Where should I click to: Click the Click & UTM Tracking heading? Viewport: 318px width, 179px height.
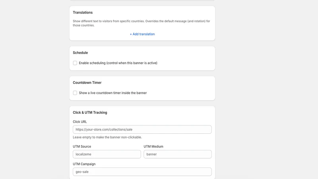(90, 113)
